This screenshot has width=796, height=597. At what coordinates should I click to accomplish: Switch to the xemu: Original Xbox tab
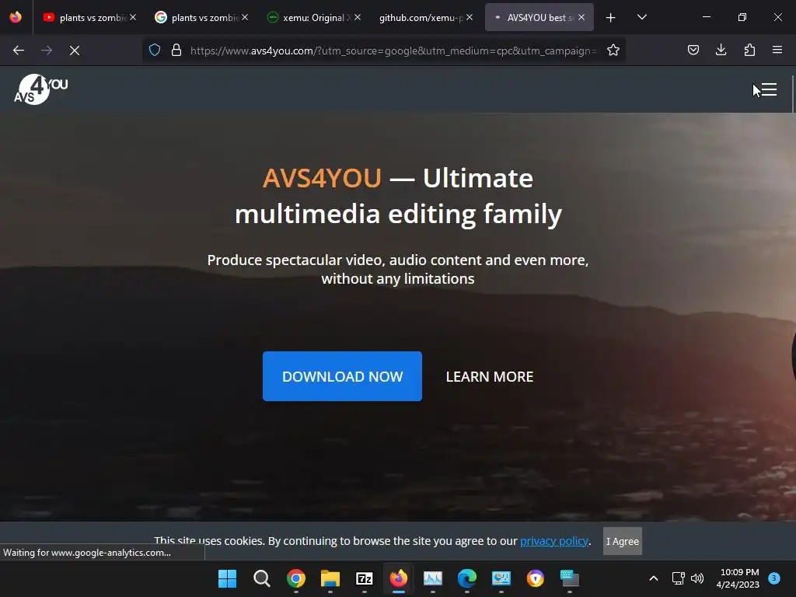(314, 17)
